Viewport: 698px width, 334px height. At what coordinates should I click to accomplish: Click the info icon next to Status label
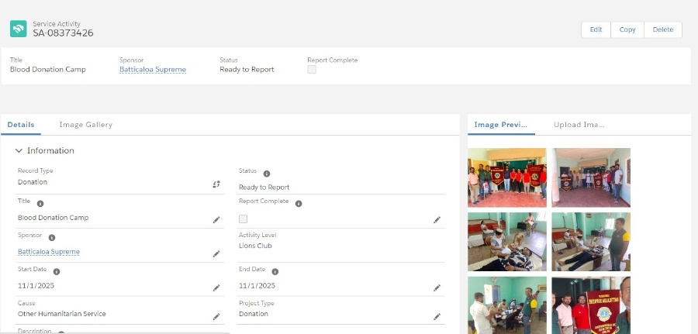pos(267,174)
